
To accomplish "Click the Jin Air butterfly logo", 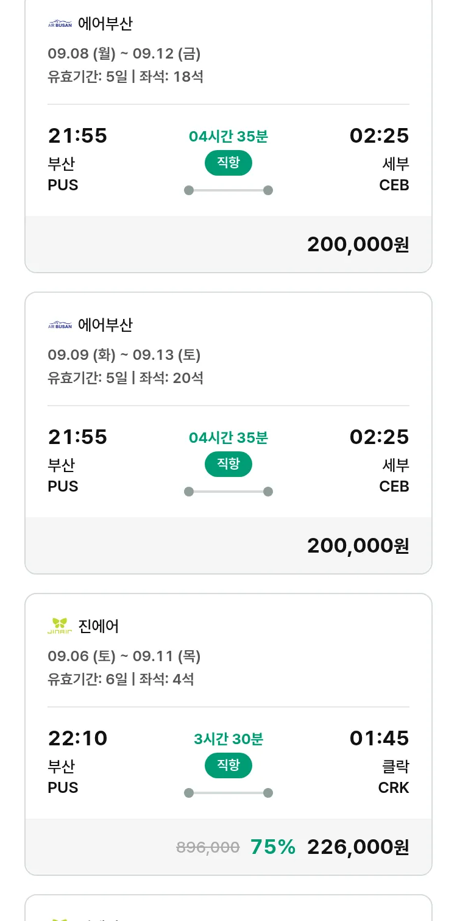I will [x=60, y=626].
